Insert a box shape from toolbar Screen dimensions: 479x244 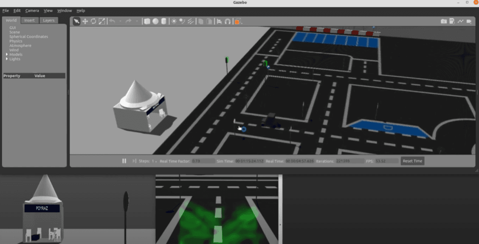click(x=147, y=21)
